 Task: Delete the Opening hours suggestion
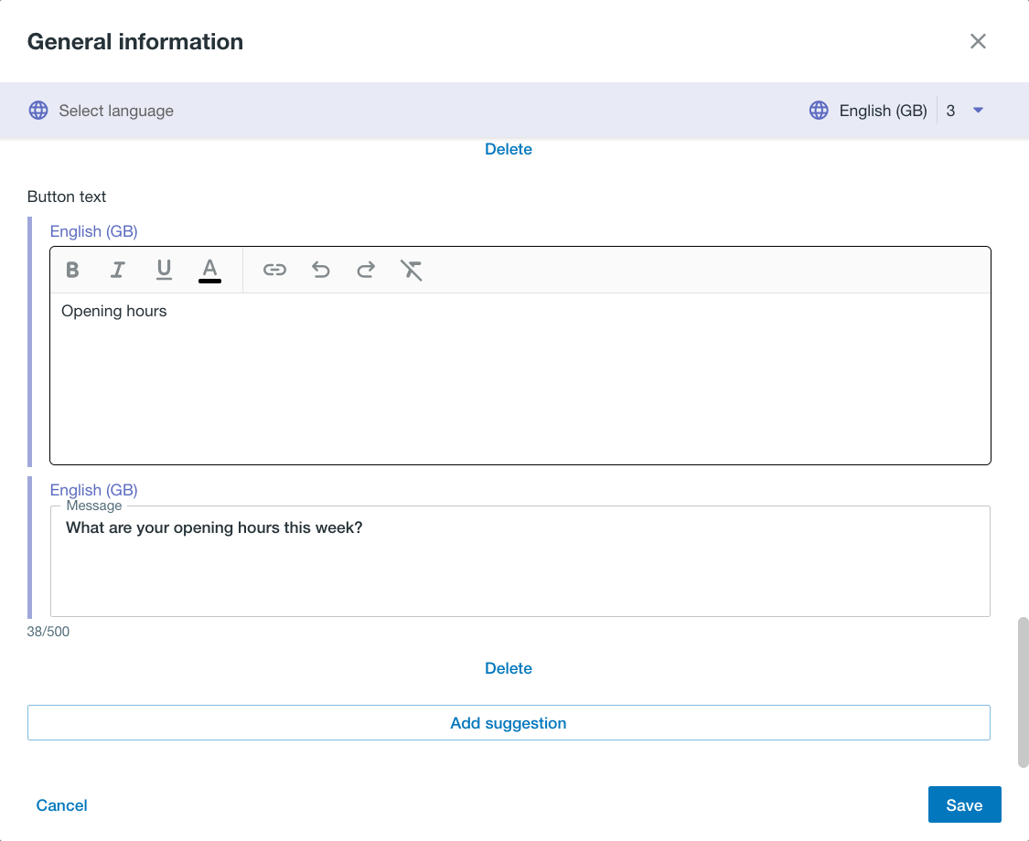[x=509, y=668]
